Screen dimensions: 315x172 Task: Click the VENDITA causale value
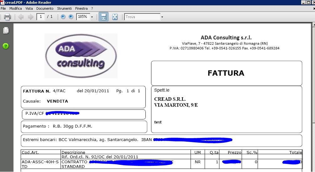57,101
